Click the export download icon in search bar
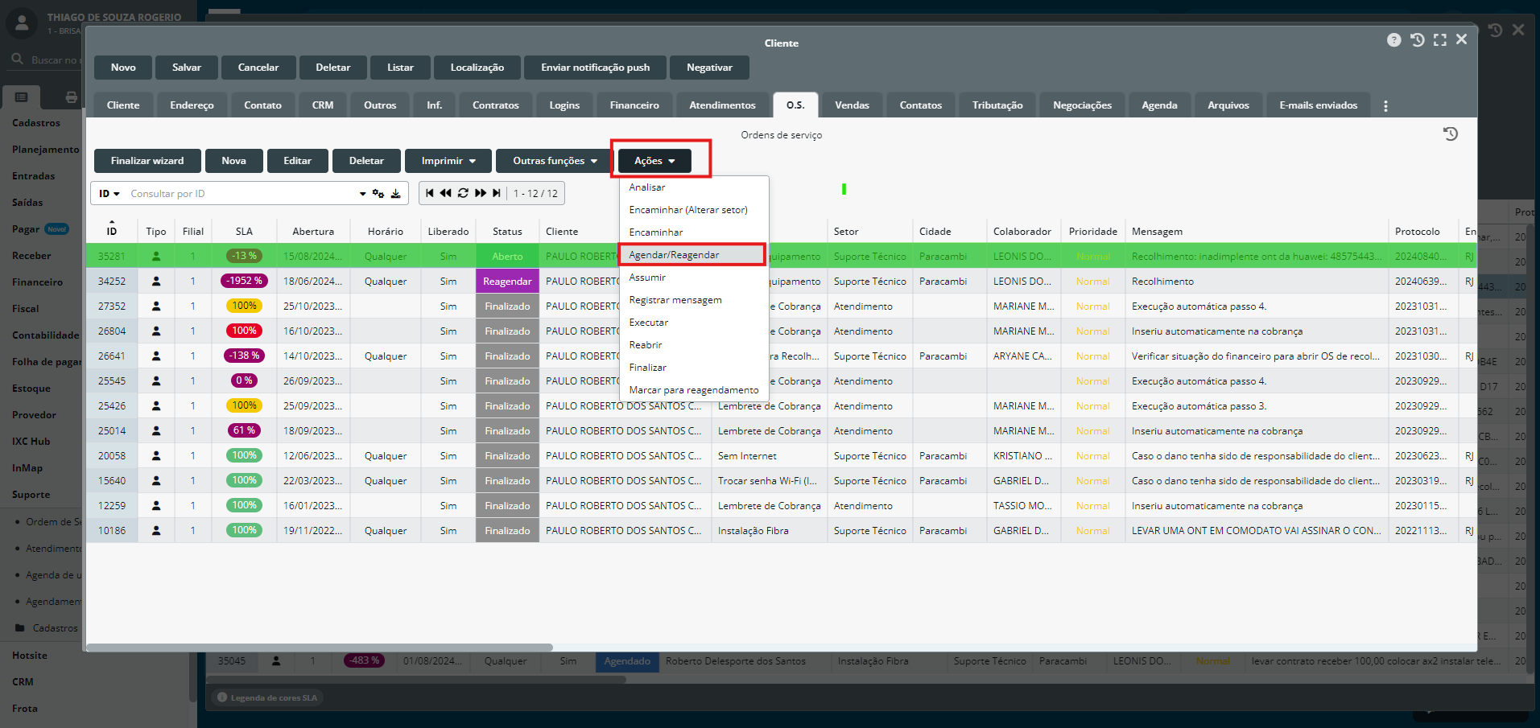The width and height of the screenshot is (1540, 728). pos(396,194)
